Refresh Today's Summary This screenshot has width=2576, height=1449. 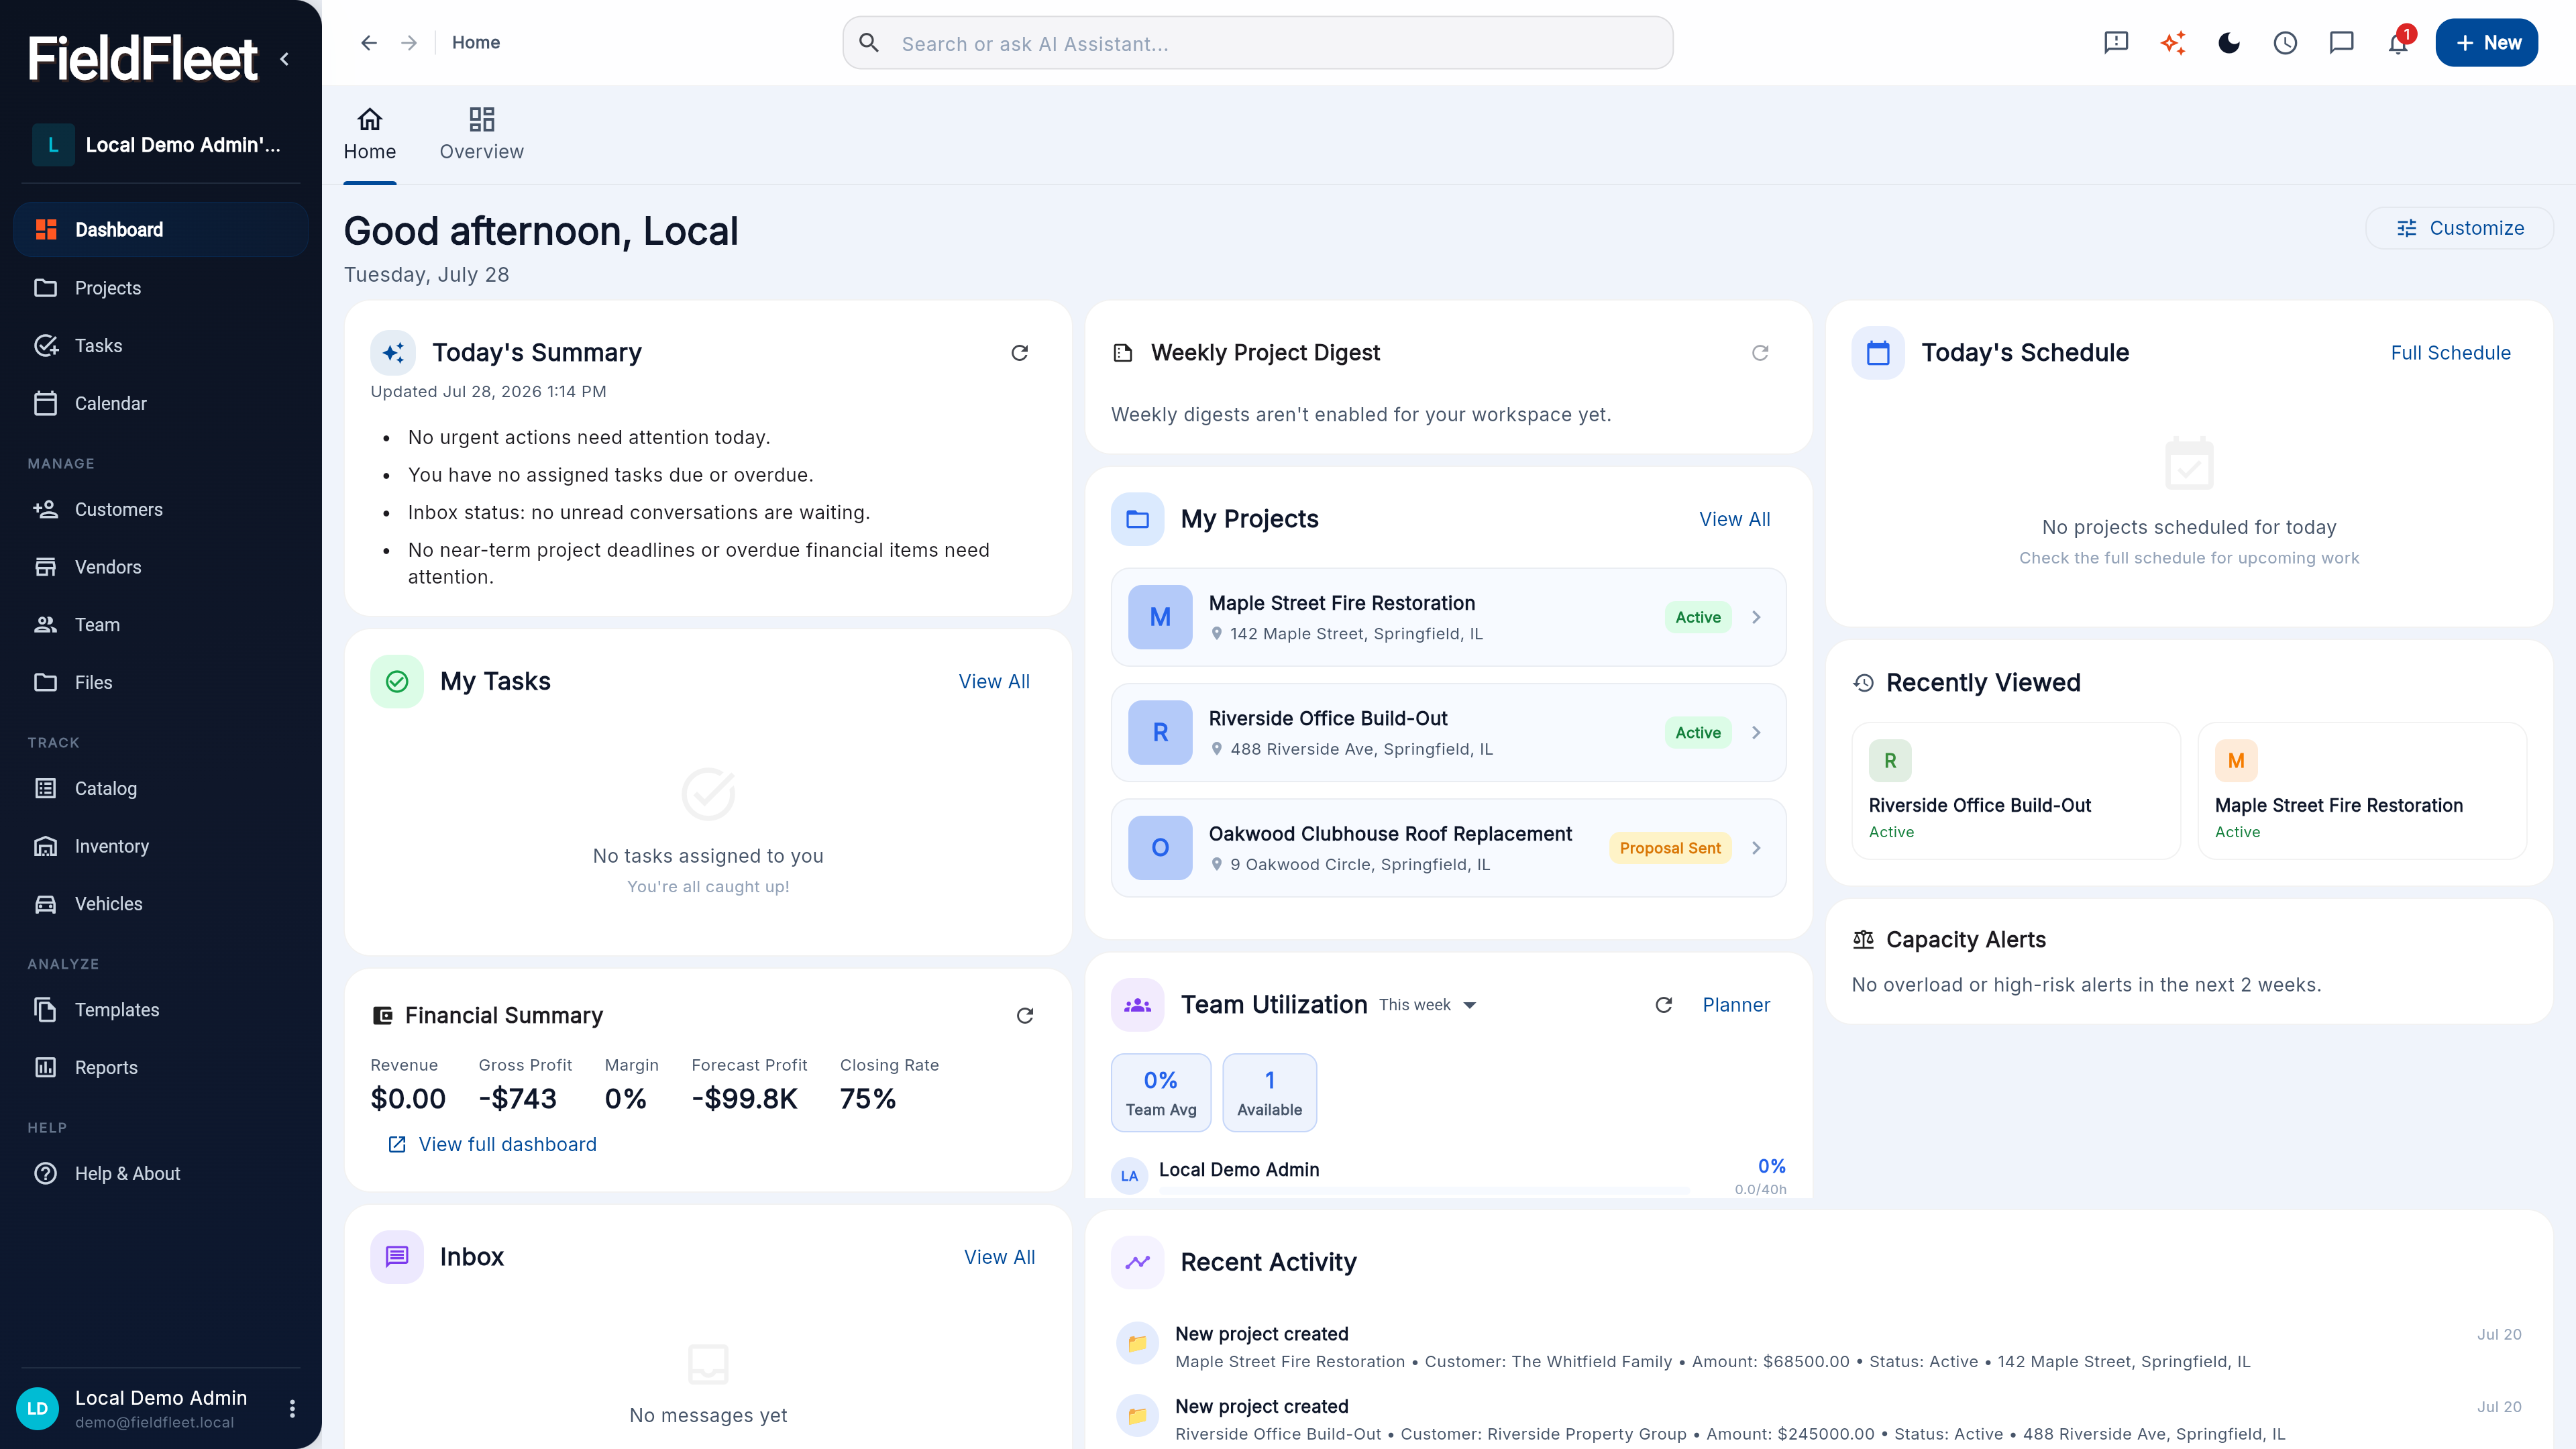click(1019, 353)
